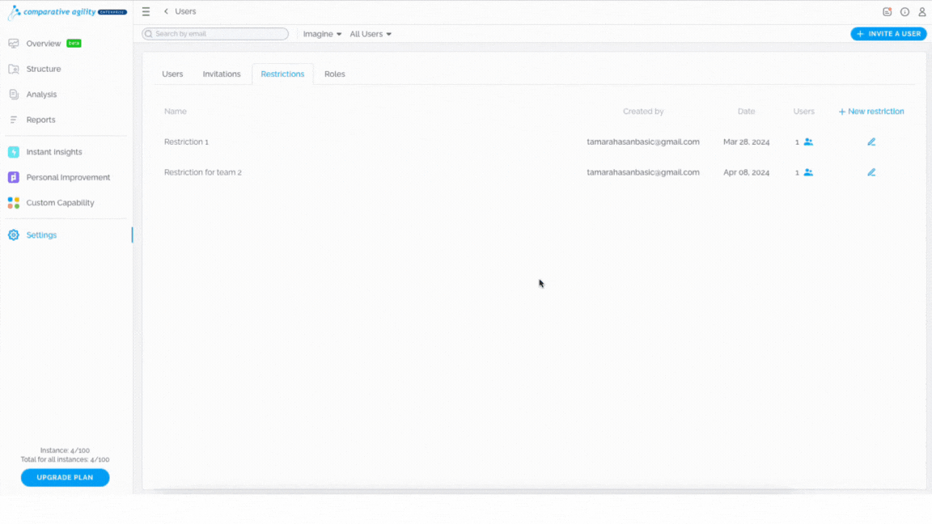The image size is (932, 524).
Task: Open the notifications icon in top bar
Action: [887, 12]
